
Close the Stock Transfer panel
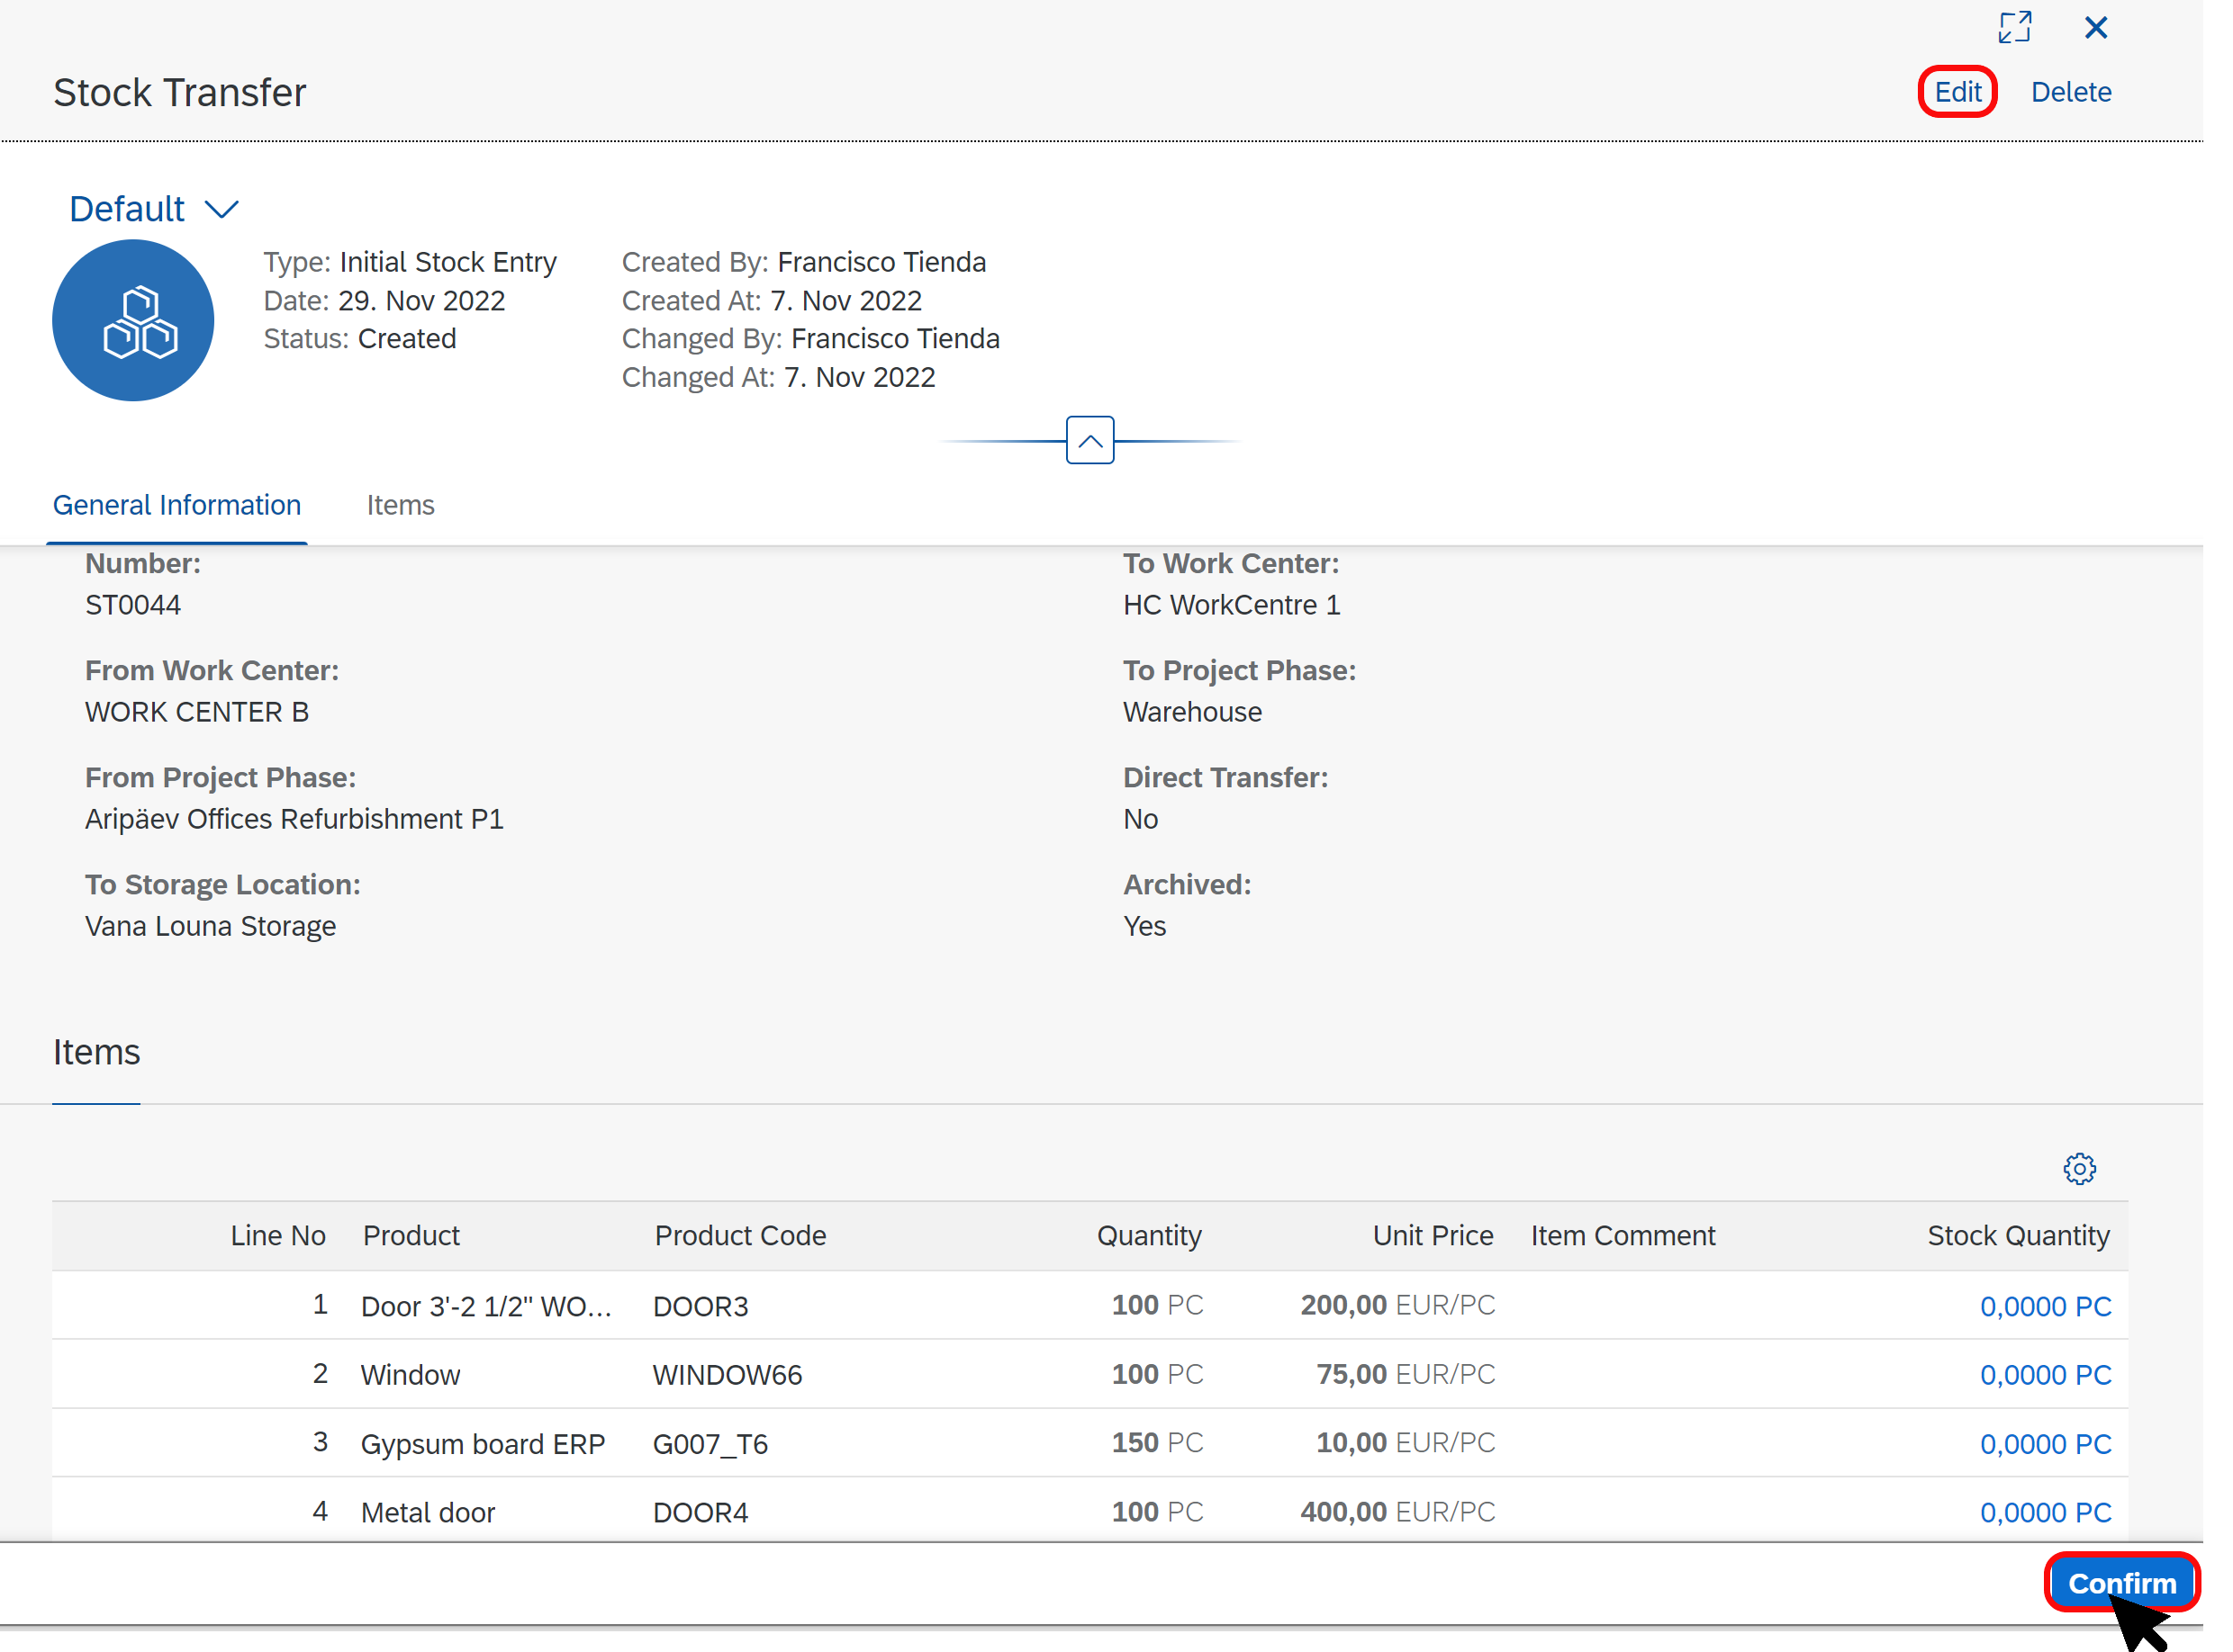pos(2096,27)
